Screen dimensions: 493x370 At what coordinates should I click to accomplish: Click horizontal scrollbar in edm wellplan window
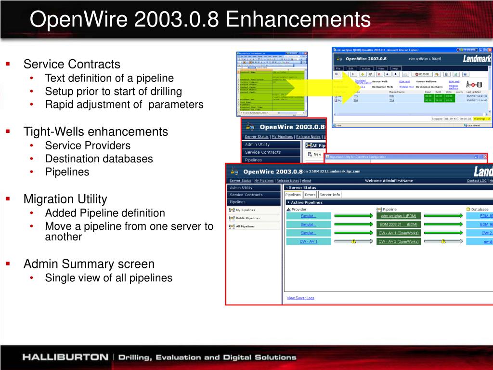click(x=412, y=114)
